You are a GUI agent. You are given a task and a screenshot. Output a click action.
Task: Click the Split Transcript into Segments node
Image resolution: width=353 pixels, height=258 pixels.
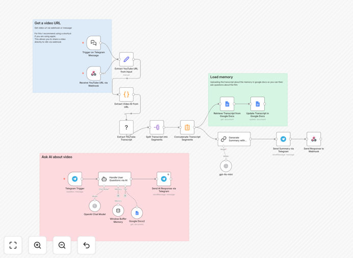(157, 127)
